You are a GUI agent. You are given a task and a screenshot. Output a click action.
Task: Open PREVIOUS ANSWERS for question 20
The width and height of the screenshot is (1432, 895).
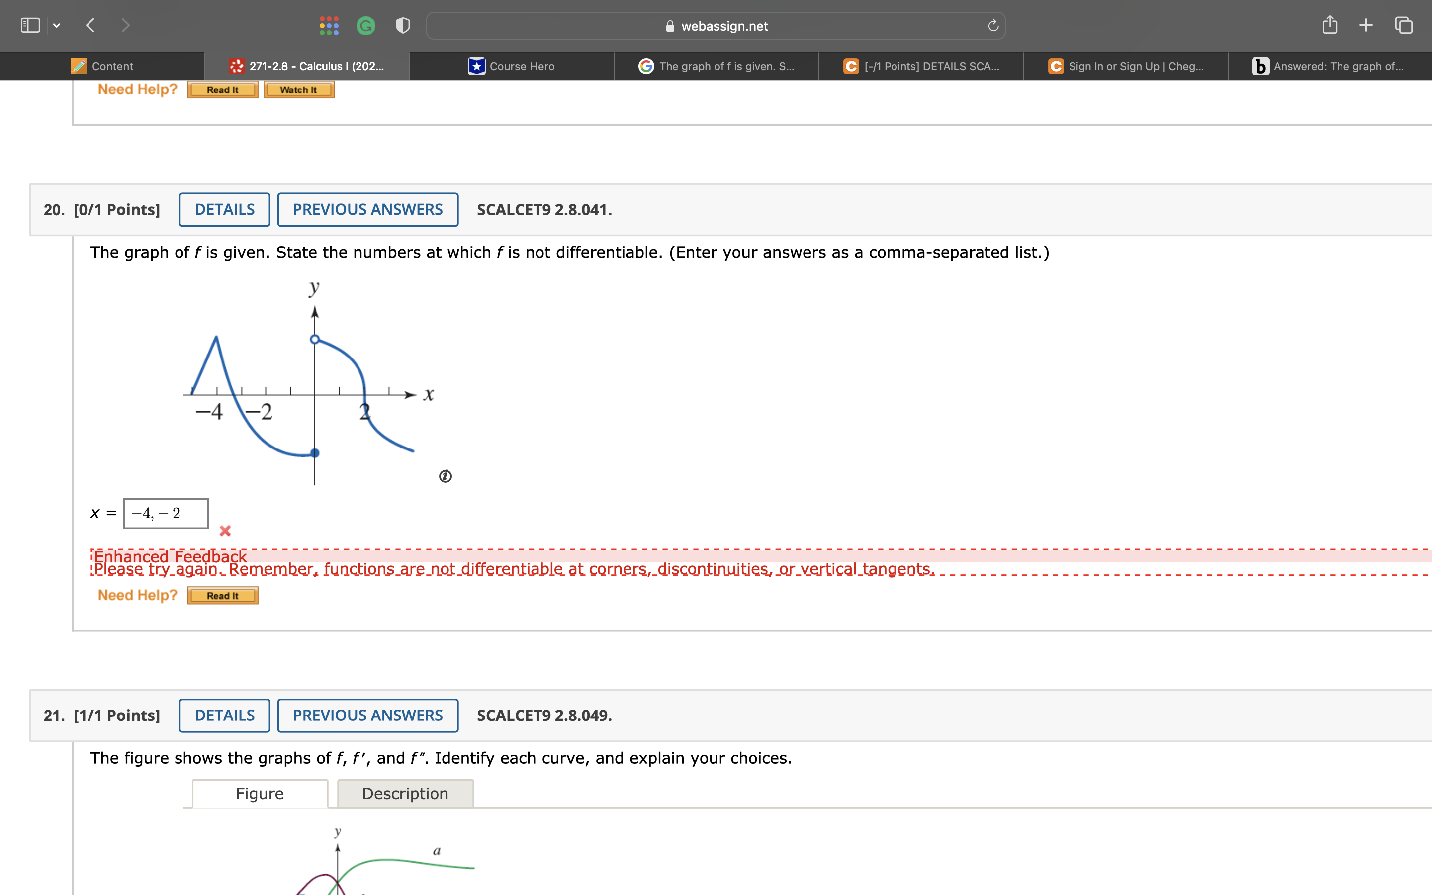coord(368,209)
